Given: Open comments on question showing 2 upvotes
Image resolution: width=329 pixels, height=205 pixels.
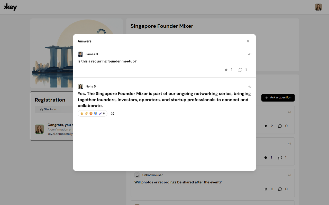Looking at the screenshot, I should 280,126.
